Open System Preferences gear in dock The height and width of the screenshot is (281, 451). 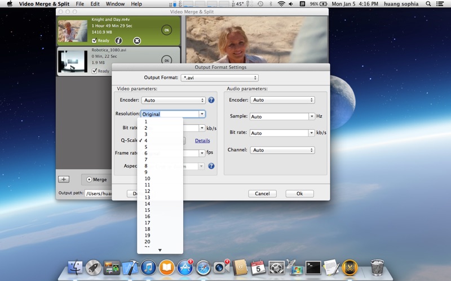(276, 268)
